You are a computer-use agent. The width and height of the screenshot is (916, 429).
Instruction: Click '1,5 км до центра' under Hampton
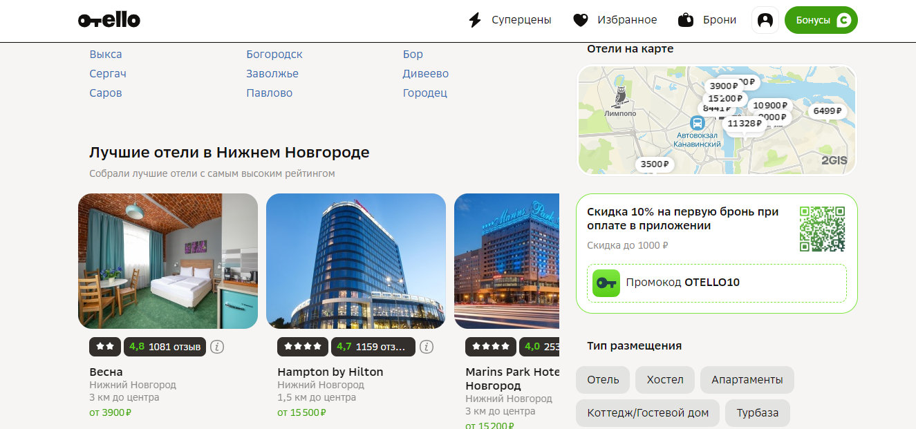coord(317,397)
